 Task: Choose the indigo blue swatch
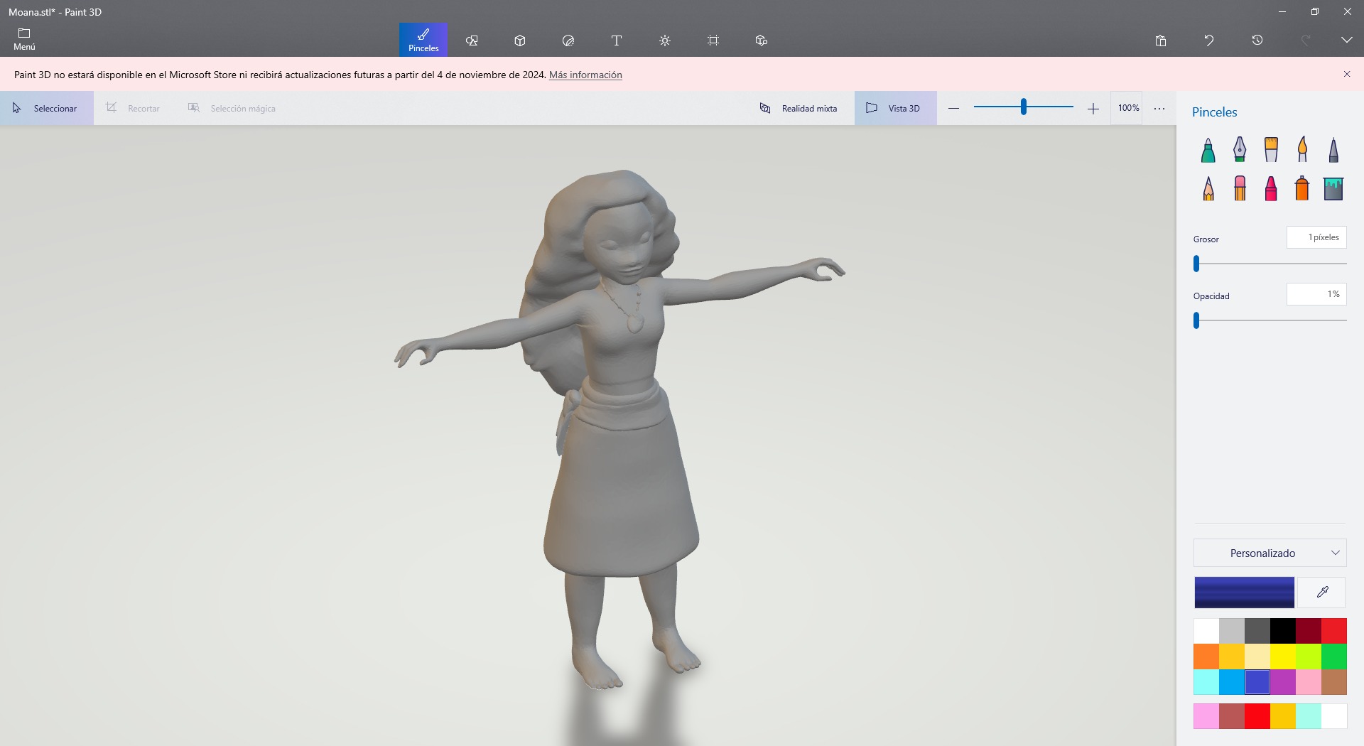(x=1257, y=682)
